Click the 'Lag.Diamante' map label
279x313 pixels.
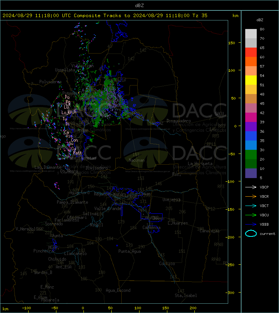pos(48,167)
